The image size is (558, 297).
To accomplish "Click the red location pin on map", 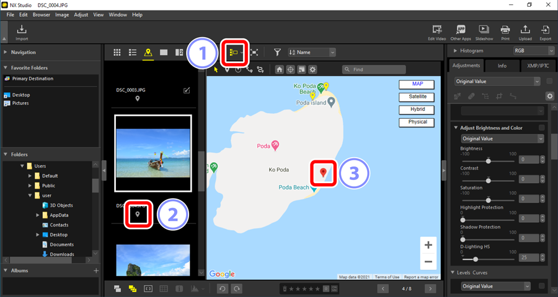I will coord(323,173).
